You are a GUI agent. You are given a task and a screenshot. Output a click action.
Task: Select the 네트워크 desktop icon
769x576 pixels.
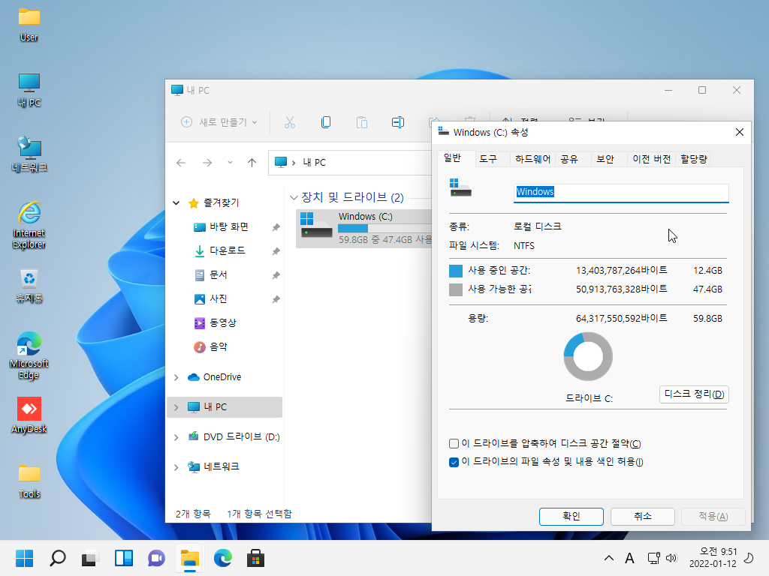click(x=29, y=154)
